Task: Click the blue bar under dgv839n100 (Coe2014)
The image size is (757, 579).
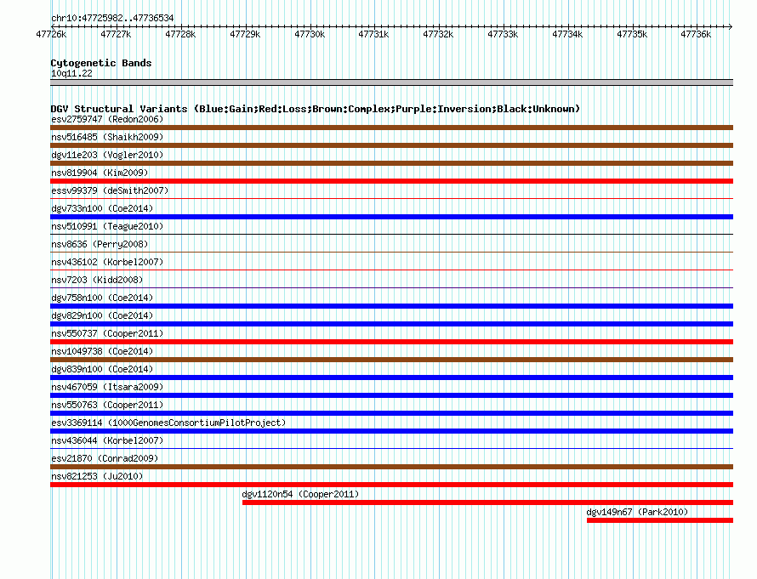Action: tap(391, 377)
